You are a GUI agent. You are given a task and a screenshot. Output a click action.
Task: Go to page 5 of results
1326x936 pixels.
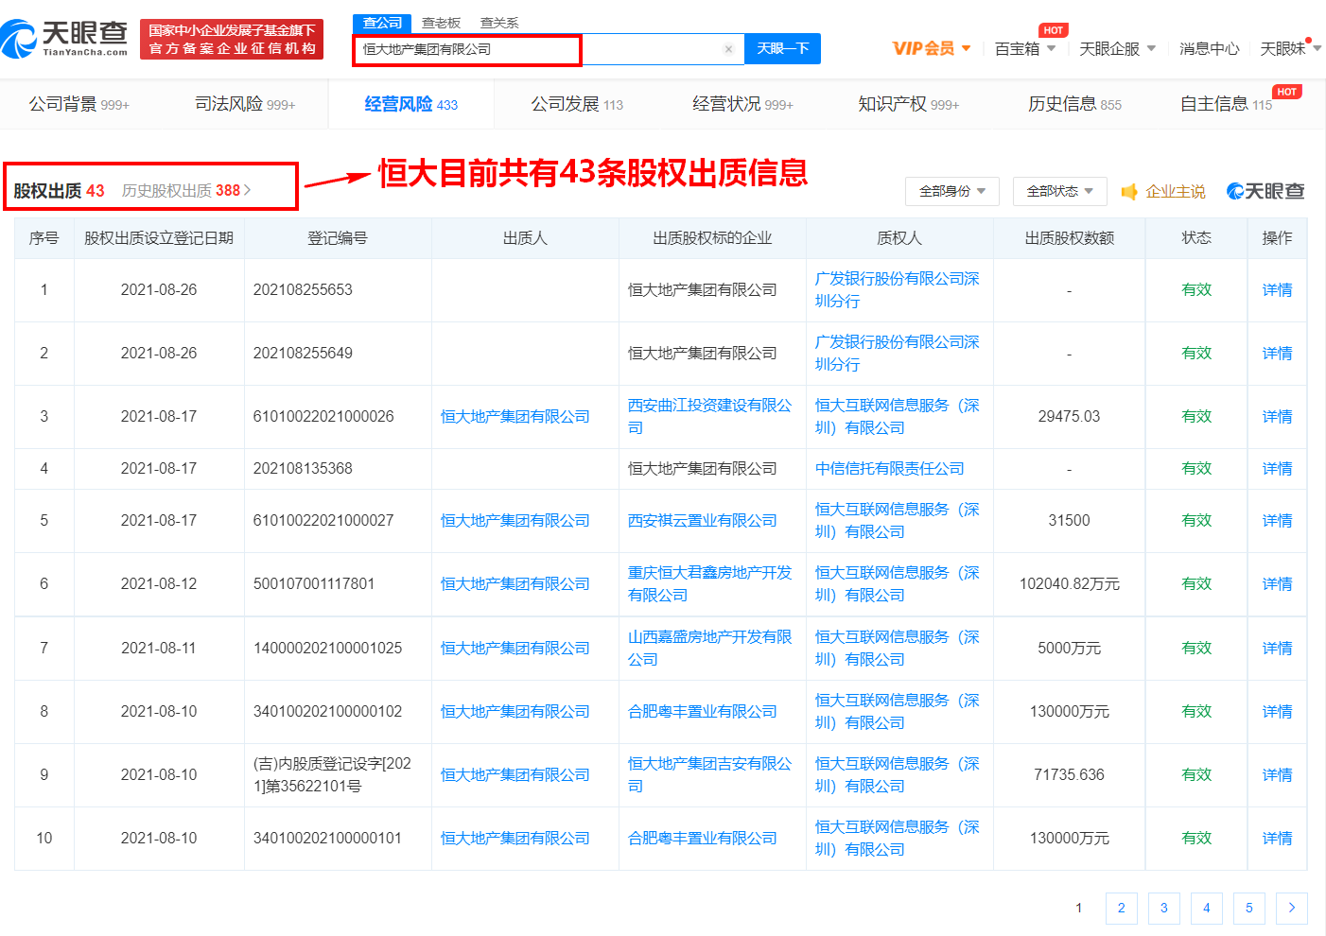tap(1249, 908)
